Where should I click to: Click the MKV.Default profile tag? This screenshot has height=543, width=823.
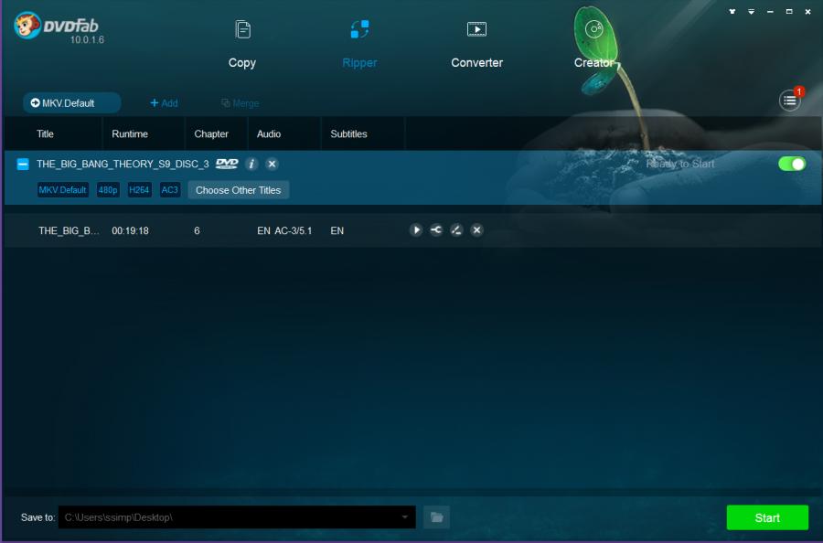(62, 190)
